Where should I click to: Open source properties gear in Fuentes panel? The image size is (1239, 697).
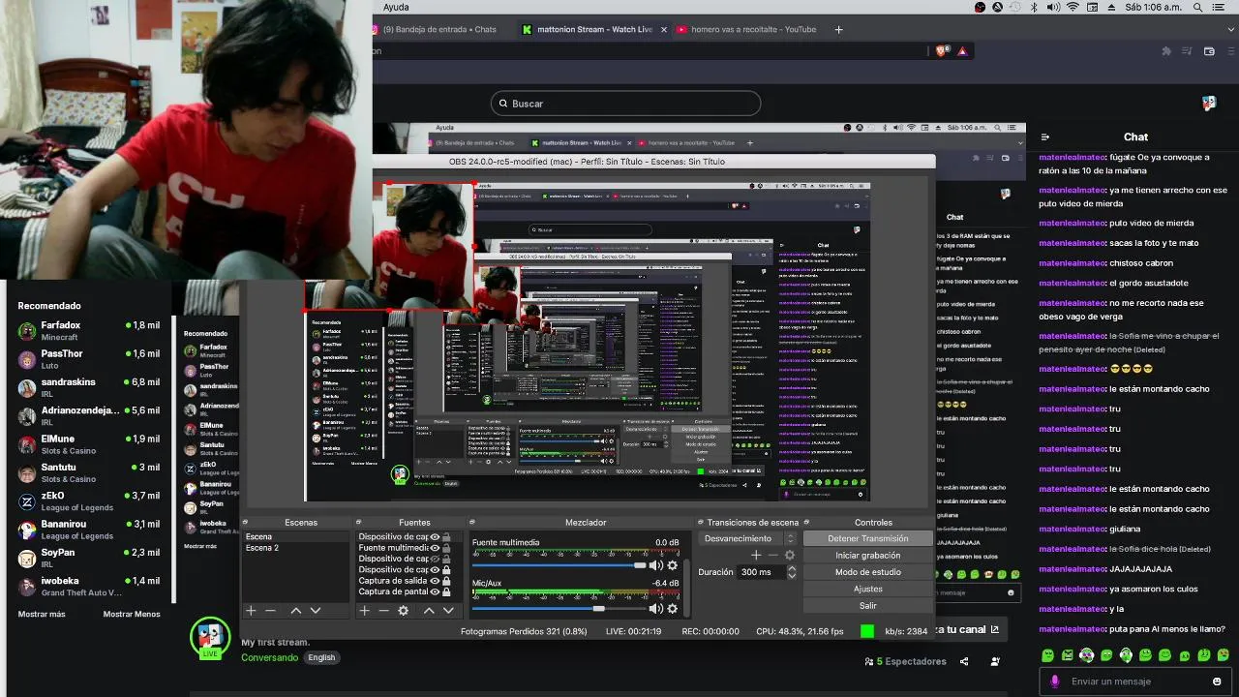(x=404, y=611)
